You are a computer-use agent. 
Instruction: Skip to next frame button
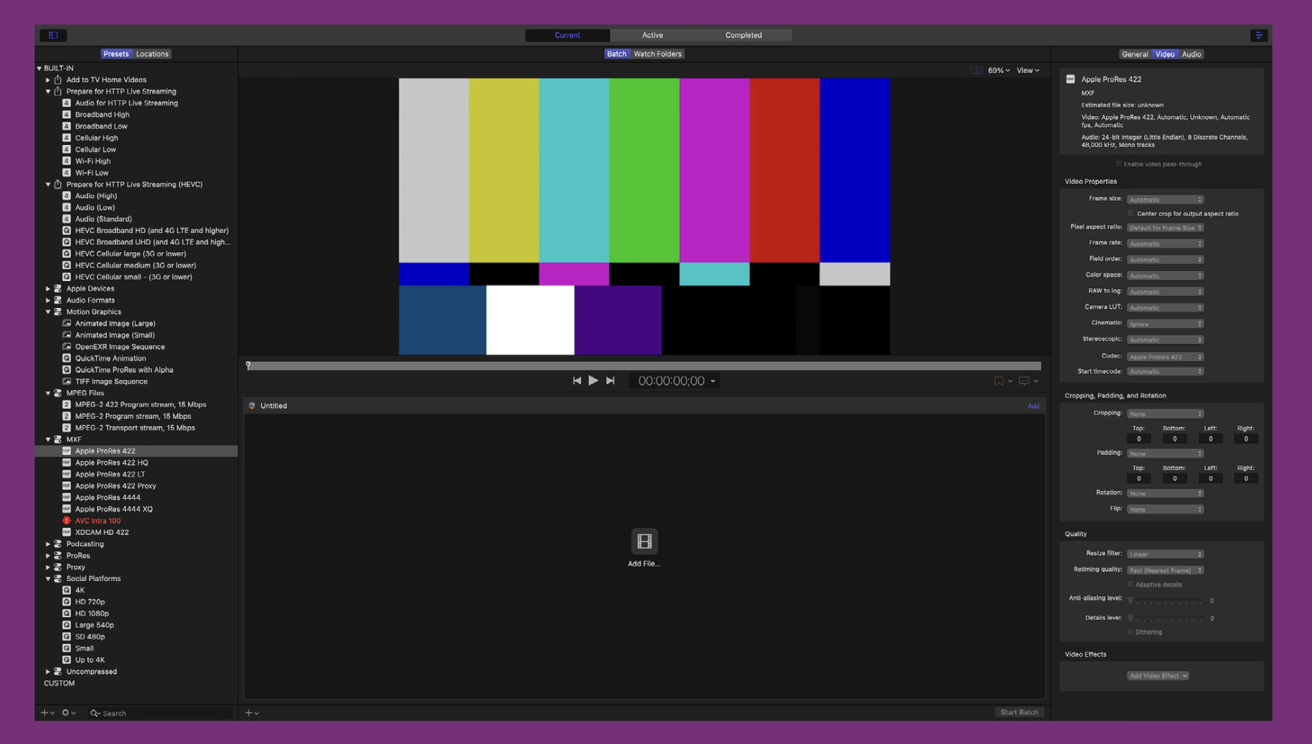pos(611,381)
